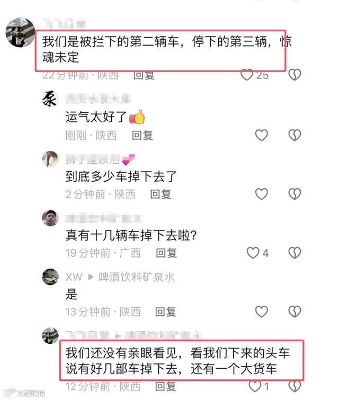Screen dimensions: 339x400
Task: Reply to XW's 是 comment
Action: click(166, 312)
